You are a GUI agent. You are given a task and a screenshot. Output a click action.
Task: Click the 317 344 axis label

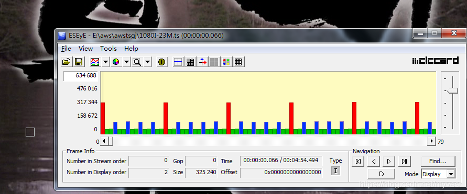point(86,102)
